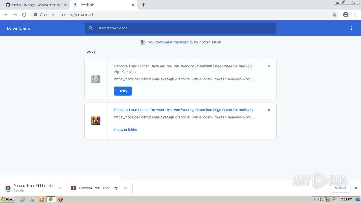The image size is (361, 203).
Task: Click the Downloads page title
Action: point(18,28)
